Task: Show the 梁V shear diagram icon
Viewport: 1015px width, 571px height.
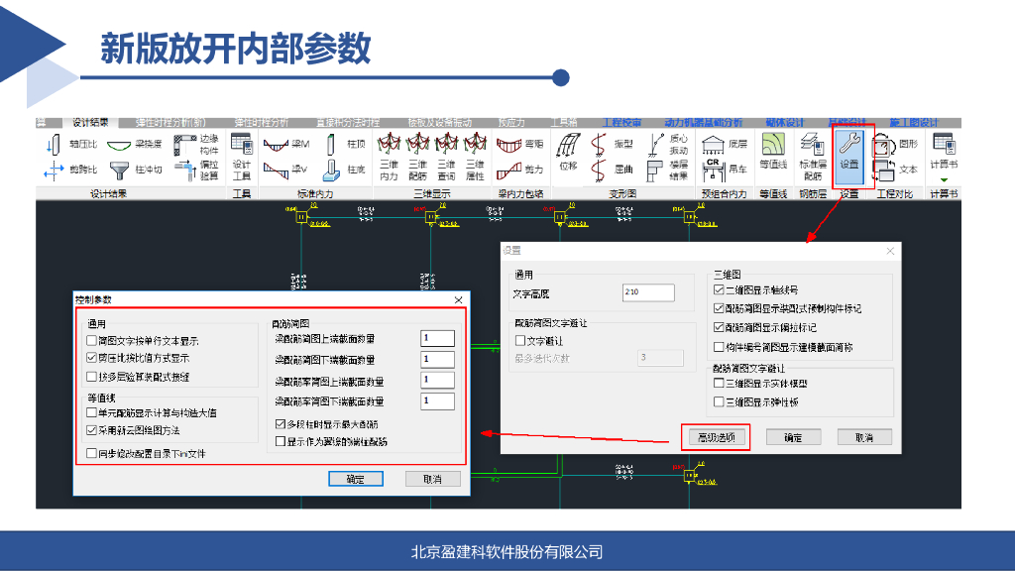Action: tap(276, 171)
